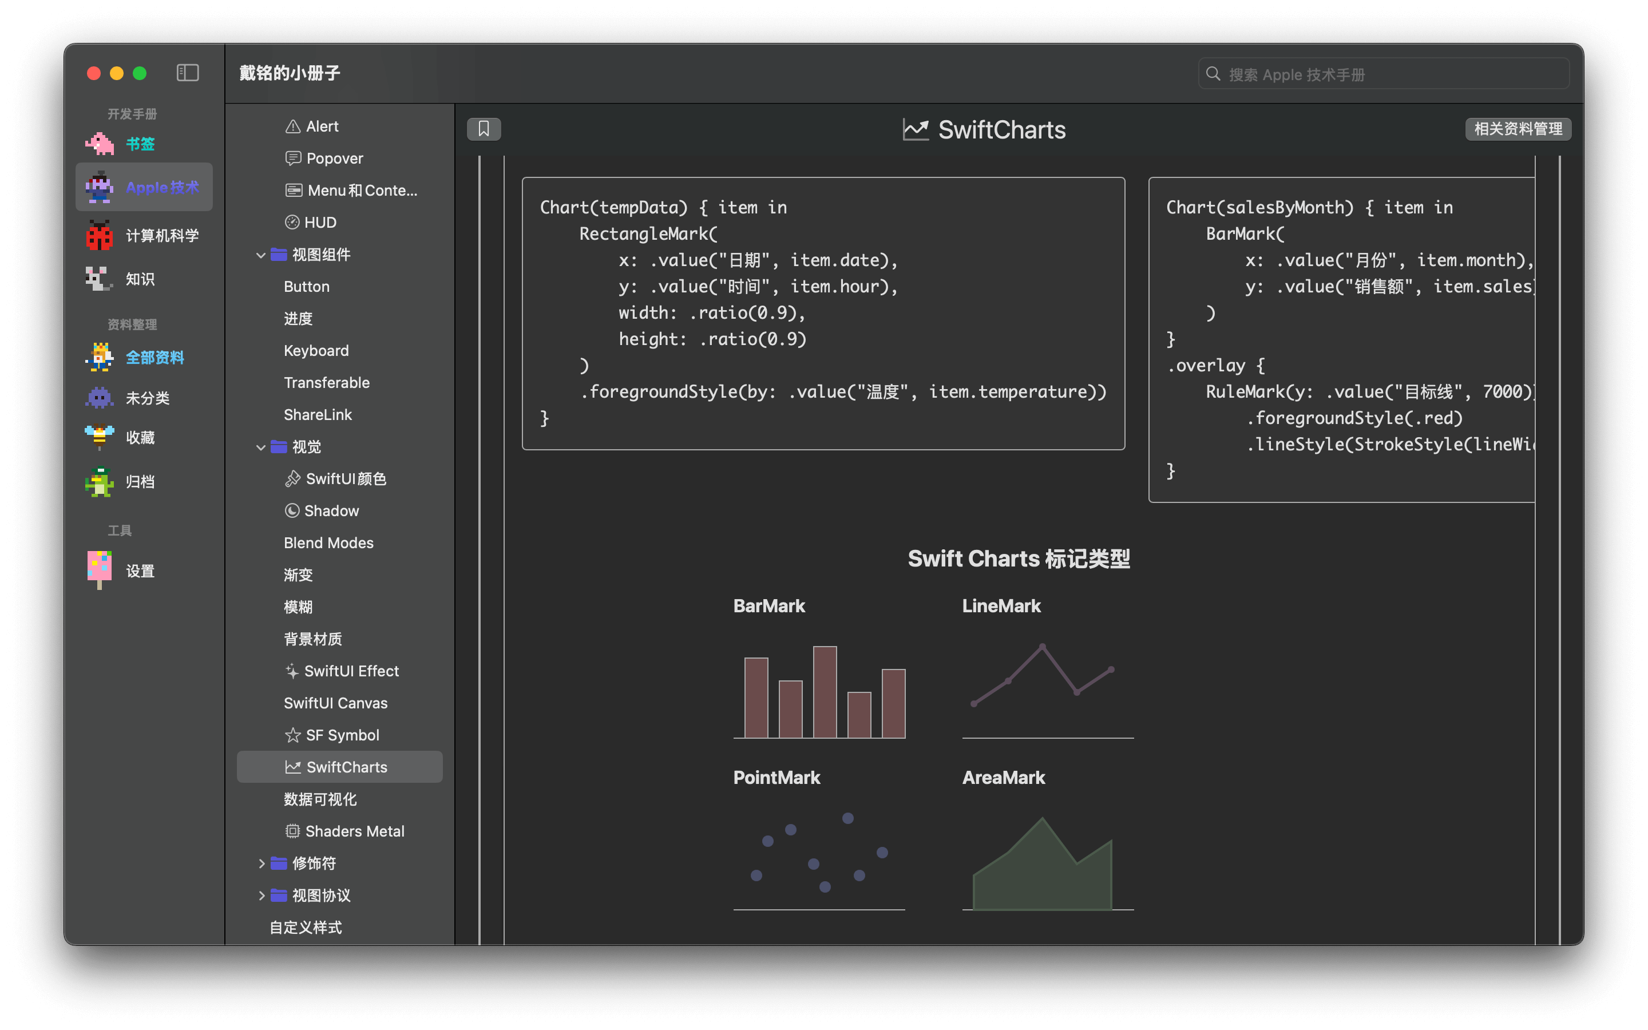The image size is (1648, 1030).
Task: Click the pink pixel icon beside 书签
Action: [100, 143]
